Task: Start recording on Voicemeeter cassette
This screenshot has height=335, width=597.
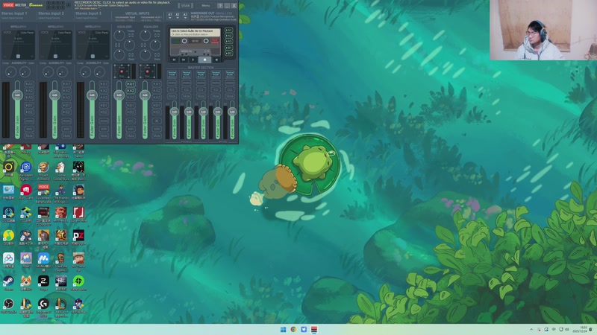Action: click(216, 60)
